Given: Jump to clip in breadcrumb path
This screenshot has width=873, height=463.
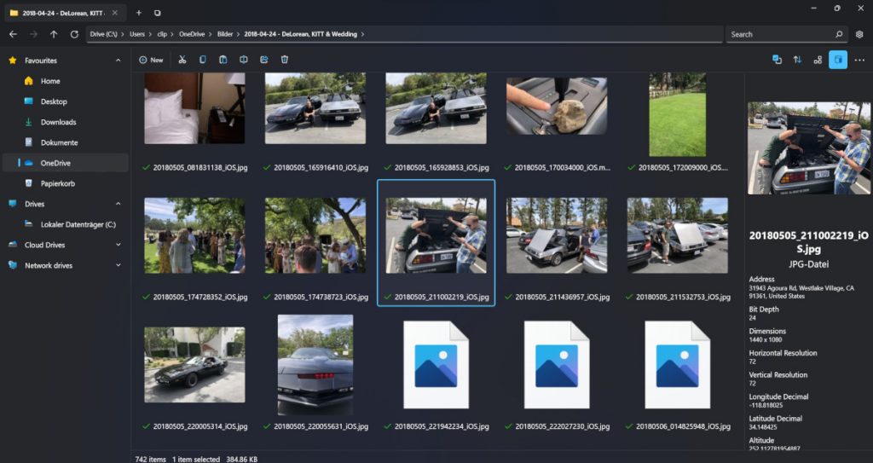Looking at the screenshot, I should 162,34.
